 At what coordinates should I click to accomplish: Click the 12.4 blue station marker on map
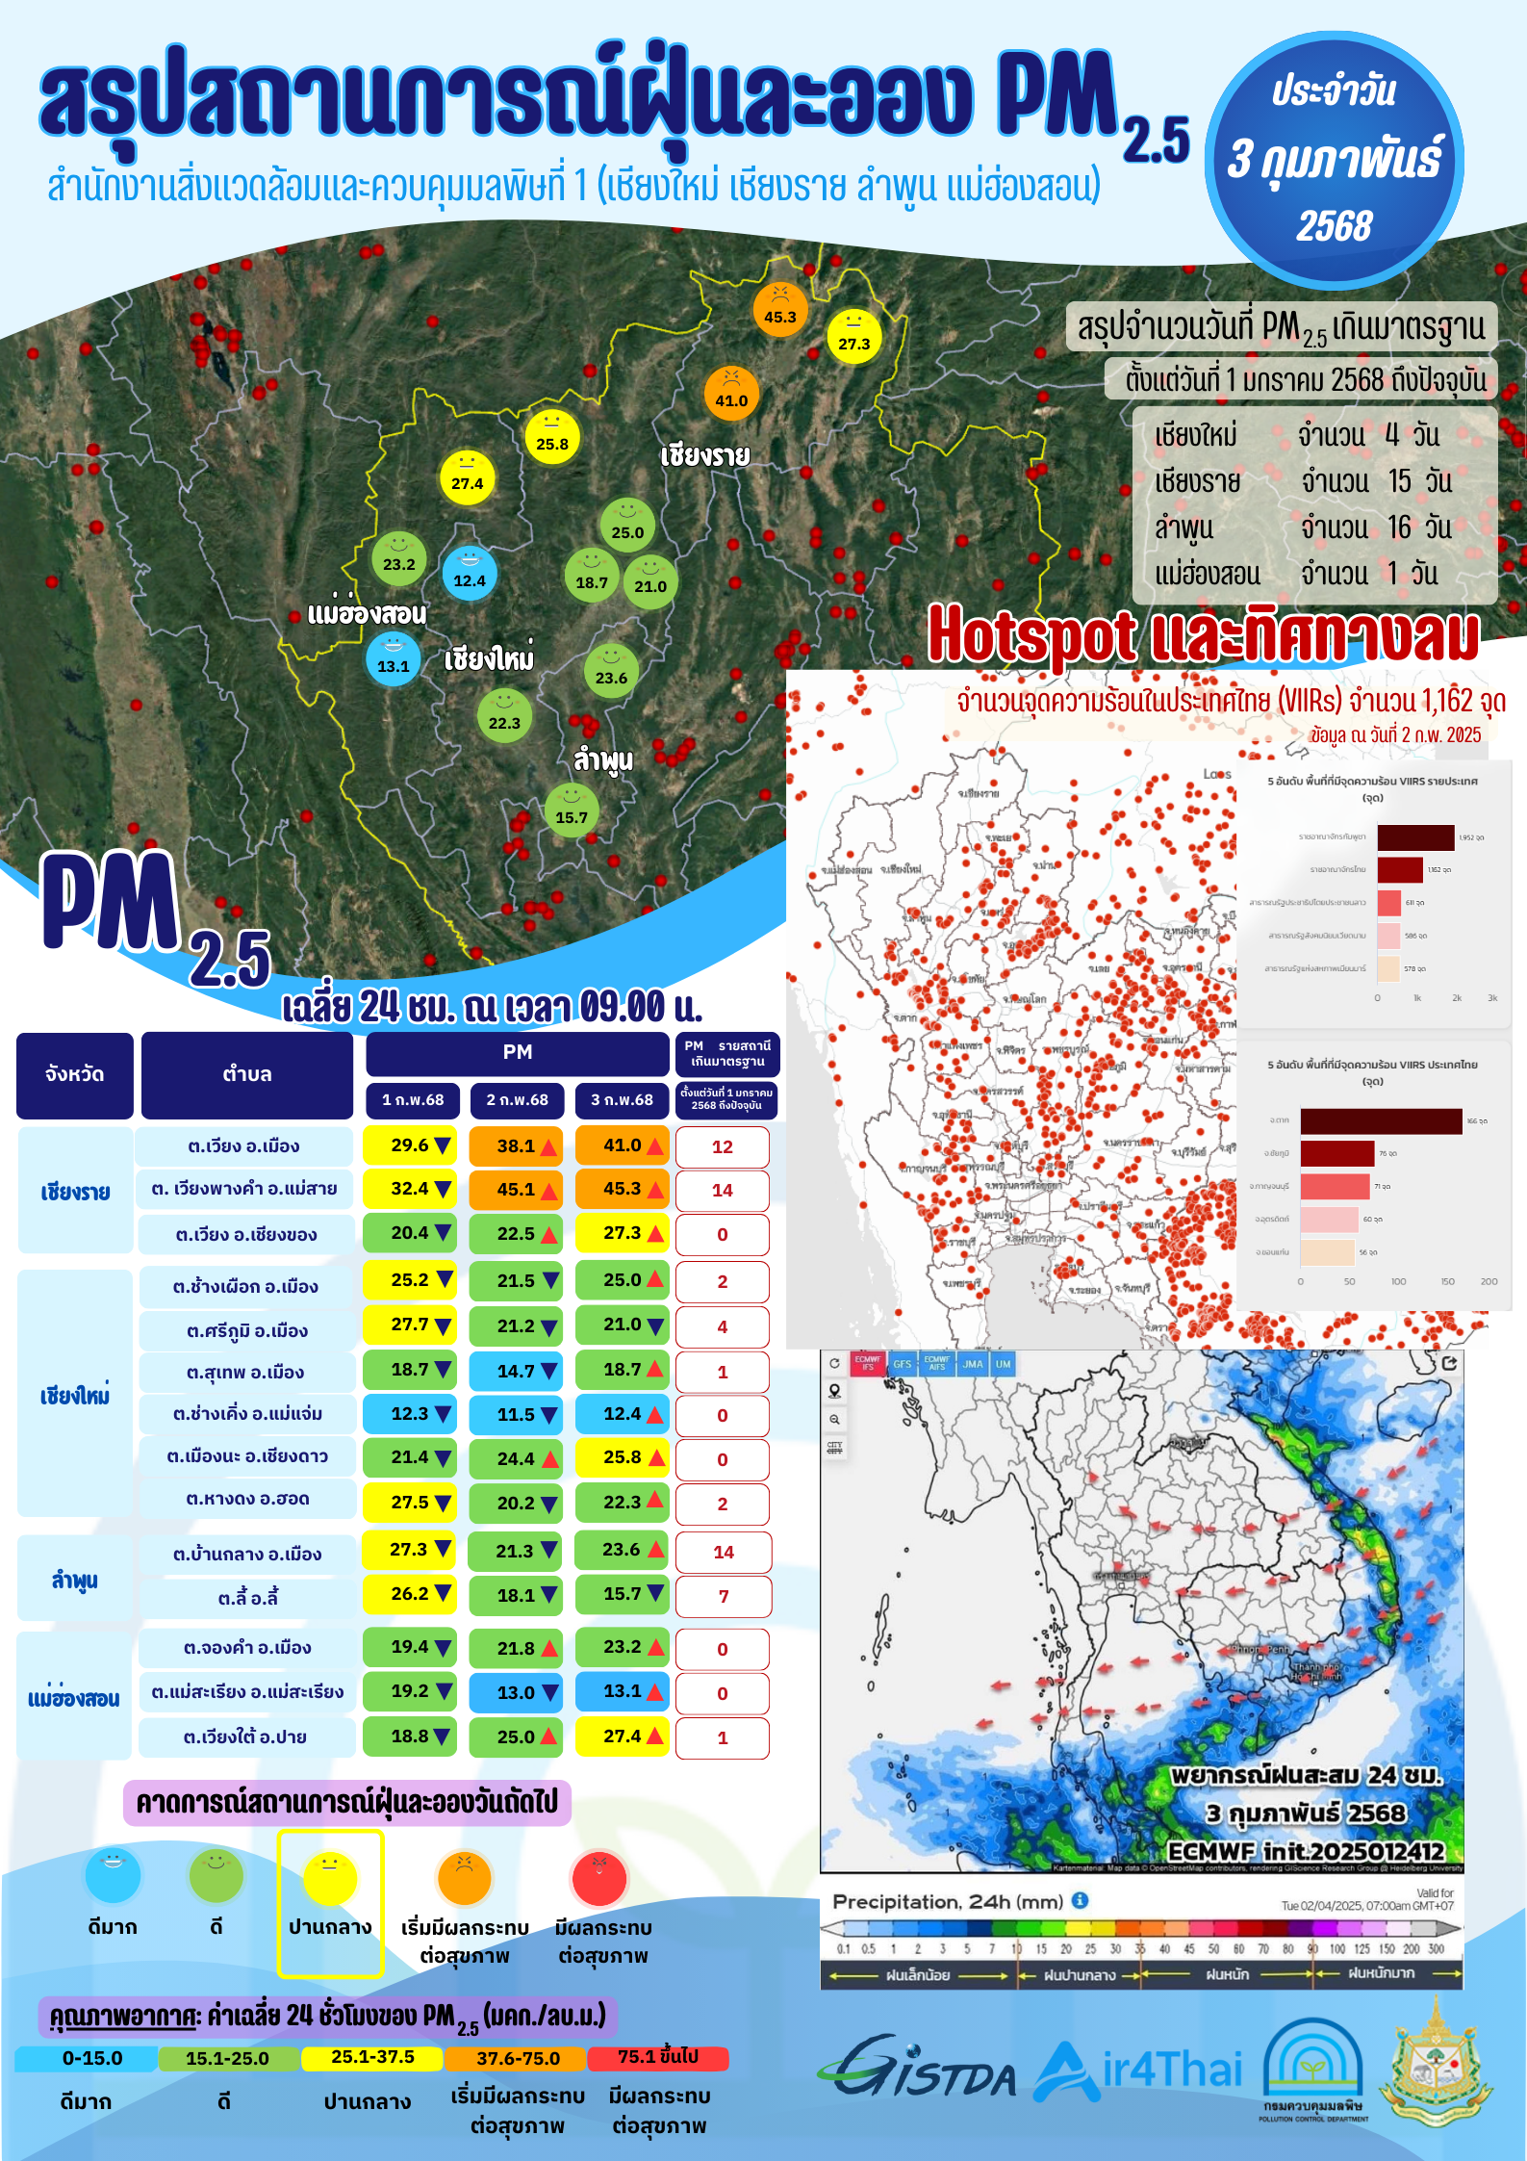(x=470, y=573)
